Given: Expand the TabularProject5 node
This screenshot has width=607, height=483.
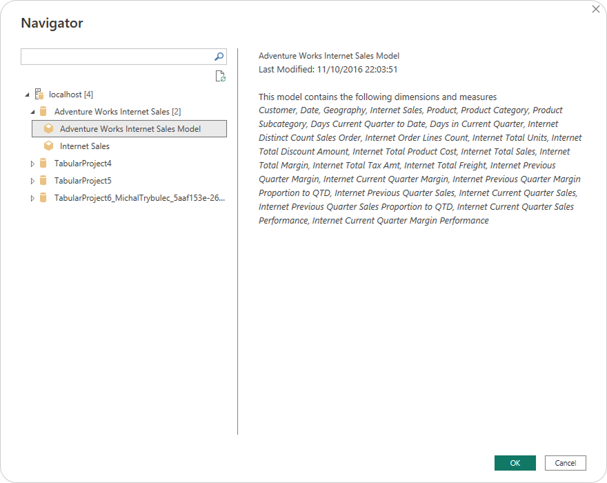Looking at the screenshot, I should (32, 181).
